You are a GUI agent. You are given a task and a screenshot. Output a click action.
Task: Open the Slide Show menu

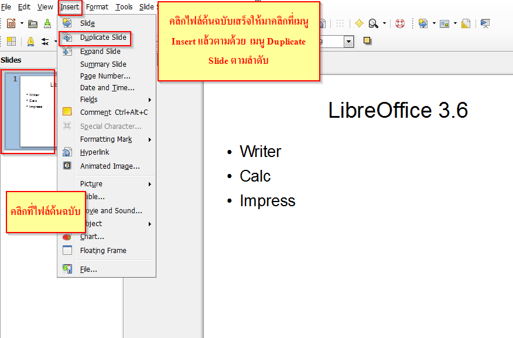pos(148,7)
